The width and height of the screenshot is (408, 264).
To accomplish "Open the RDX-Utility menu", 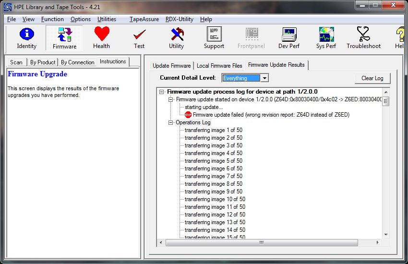I will tap(180, 19).
